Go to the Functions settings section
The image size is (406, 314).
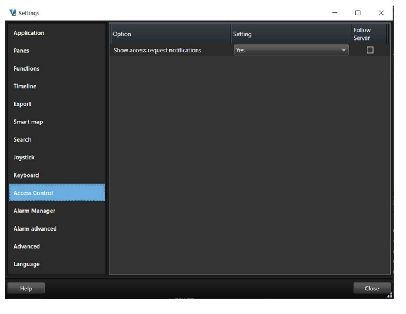click(26, 68)
